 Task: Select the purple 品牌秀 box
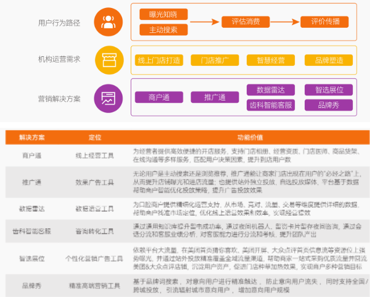click(329, 105)
